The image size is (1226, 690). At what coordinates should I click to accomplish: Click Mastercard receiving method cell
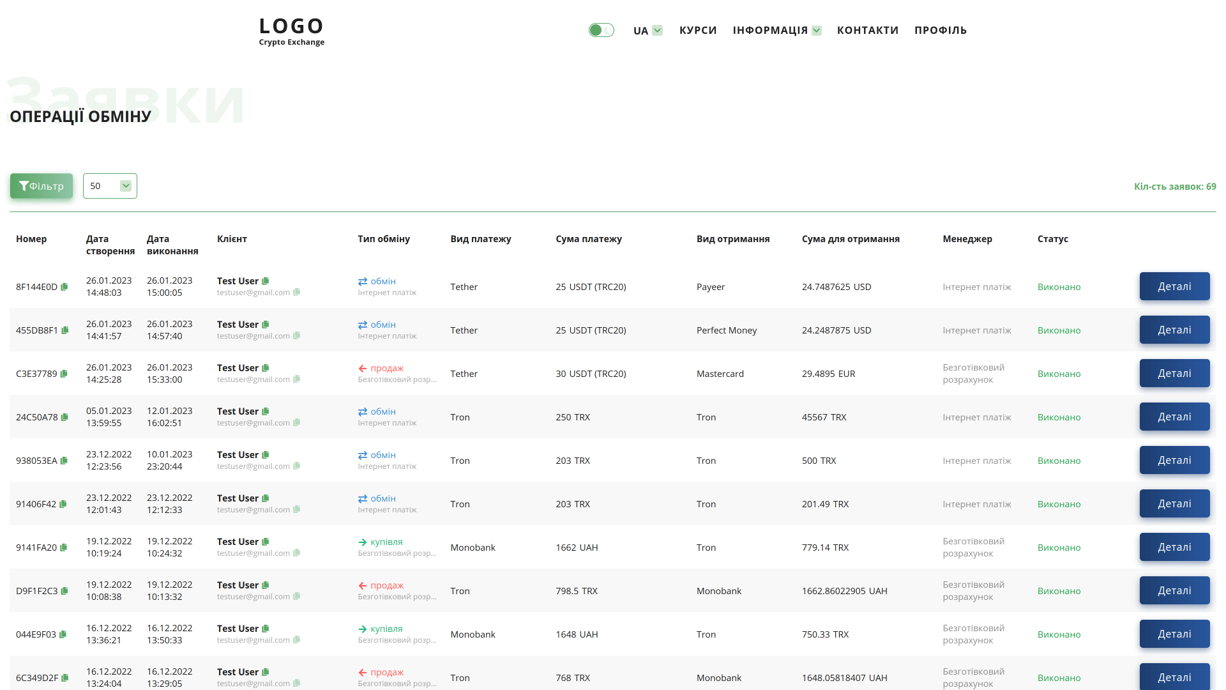click(720, 374)
